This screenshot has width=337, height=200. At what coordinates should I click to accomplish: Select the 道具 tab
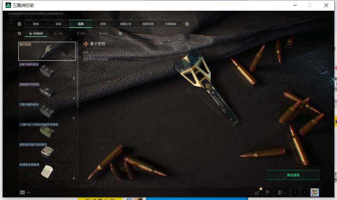point(80,24)
